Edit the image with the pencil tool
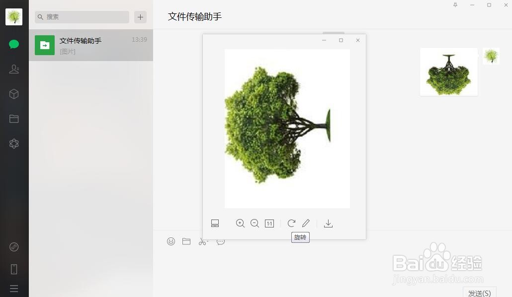Image resolution: width=512 pixels, height=297 pixels. point(306,223)
